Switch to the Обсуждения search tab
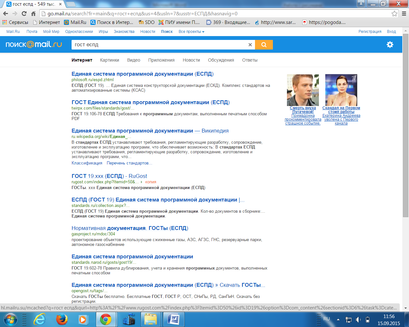The image size is (409, 327). coord(221,60)
